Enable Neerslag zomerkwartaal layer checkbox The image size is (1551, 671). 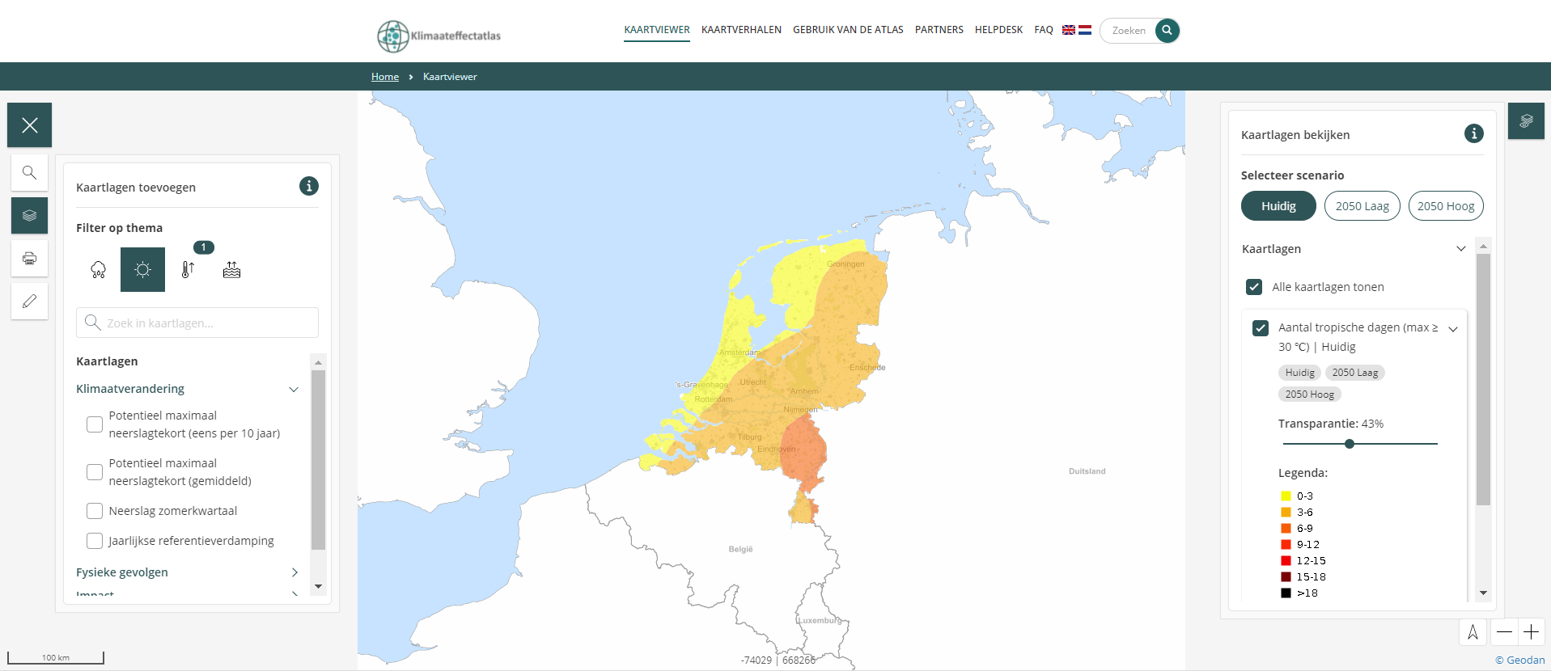tap(95, 511)
